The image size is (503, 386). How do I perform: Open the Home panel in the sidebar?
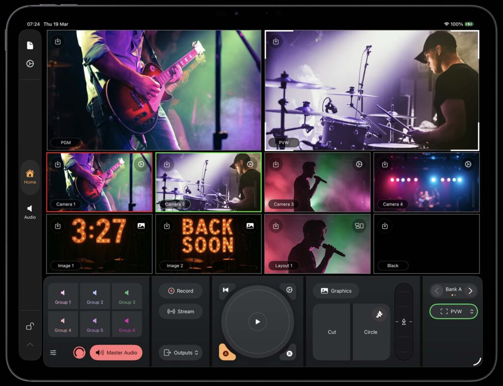(x=29, y=175)
